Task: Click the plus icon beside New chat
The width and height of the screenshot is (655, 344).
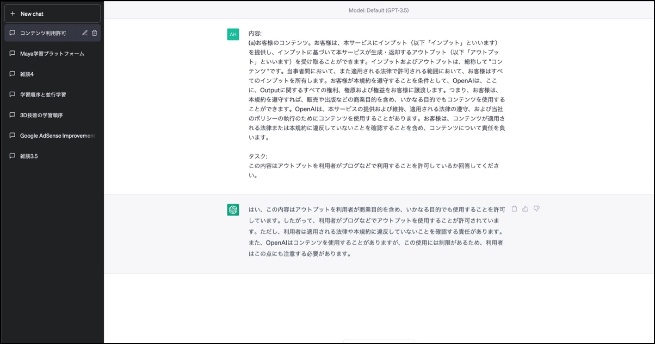Action: [x=13, y=14]
